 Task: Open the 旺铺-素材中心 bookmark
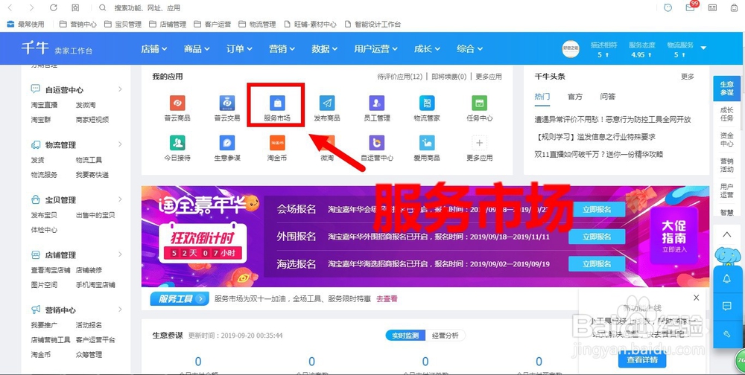click(x=310, y=25)
